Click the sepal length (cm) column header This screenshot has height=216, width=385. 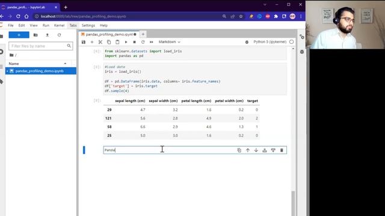pos(130,101)
